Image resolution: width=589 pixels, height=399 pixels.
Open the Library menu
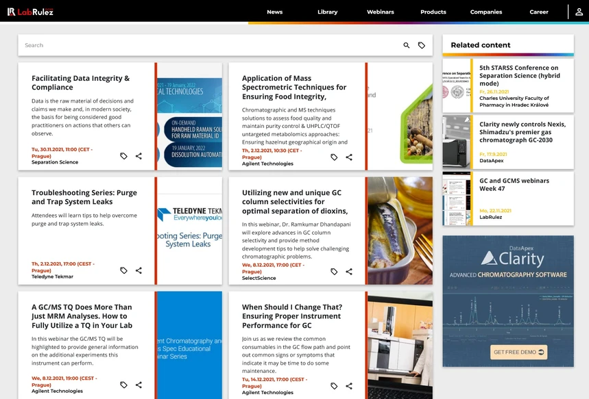click(328, 12)
